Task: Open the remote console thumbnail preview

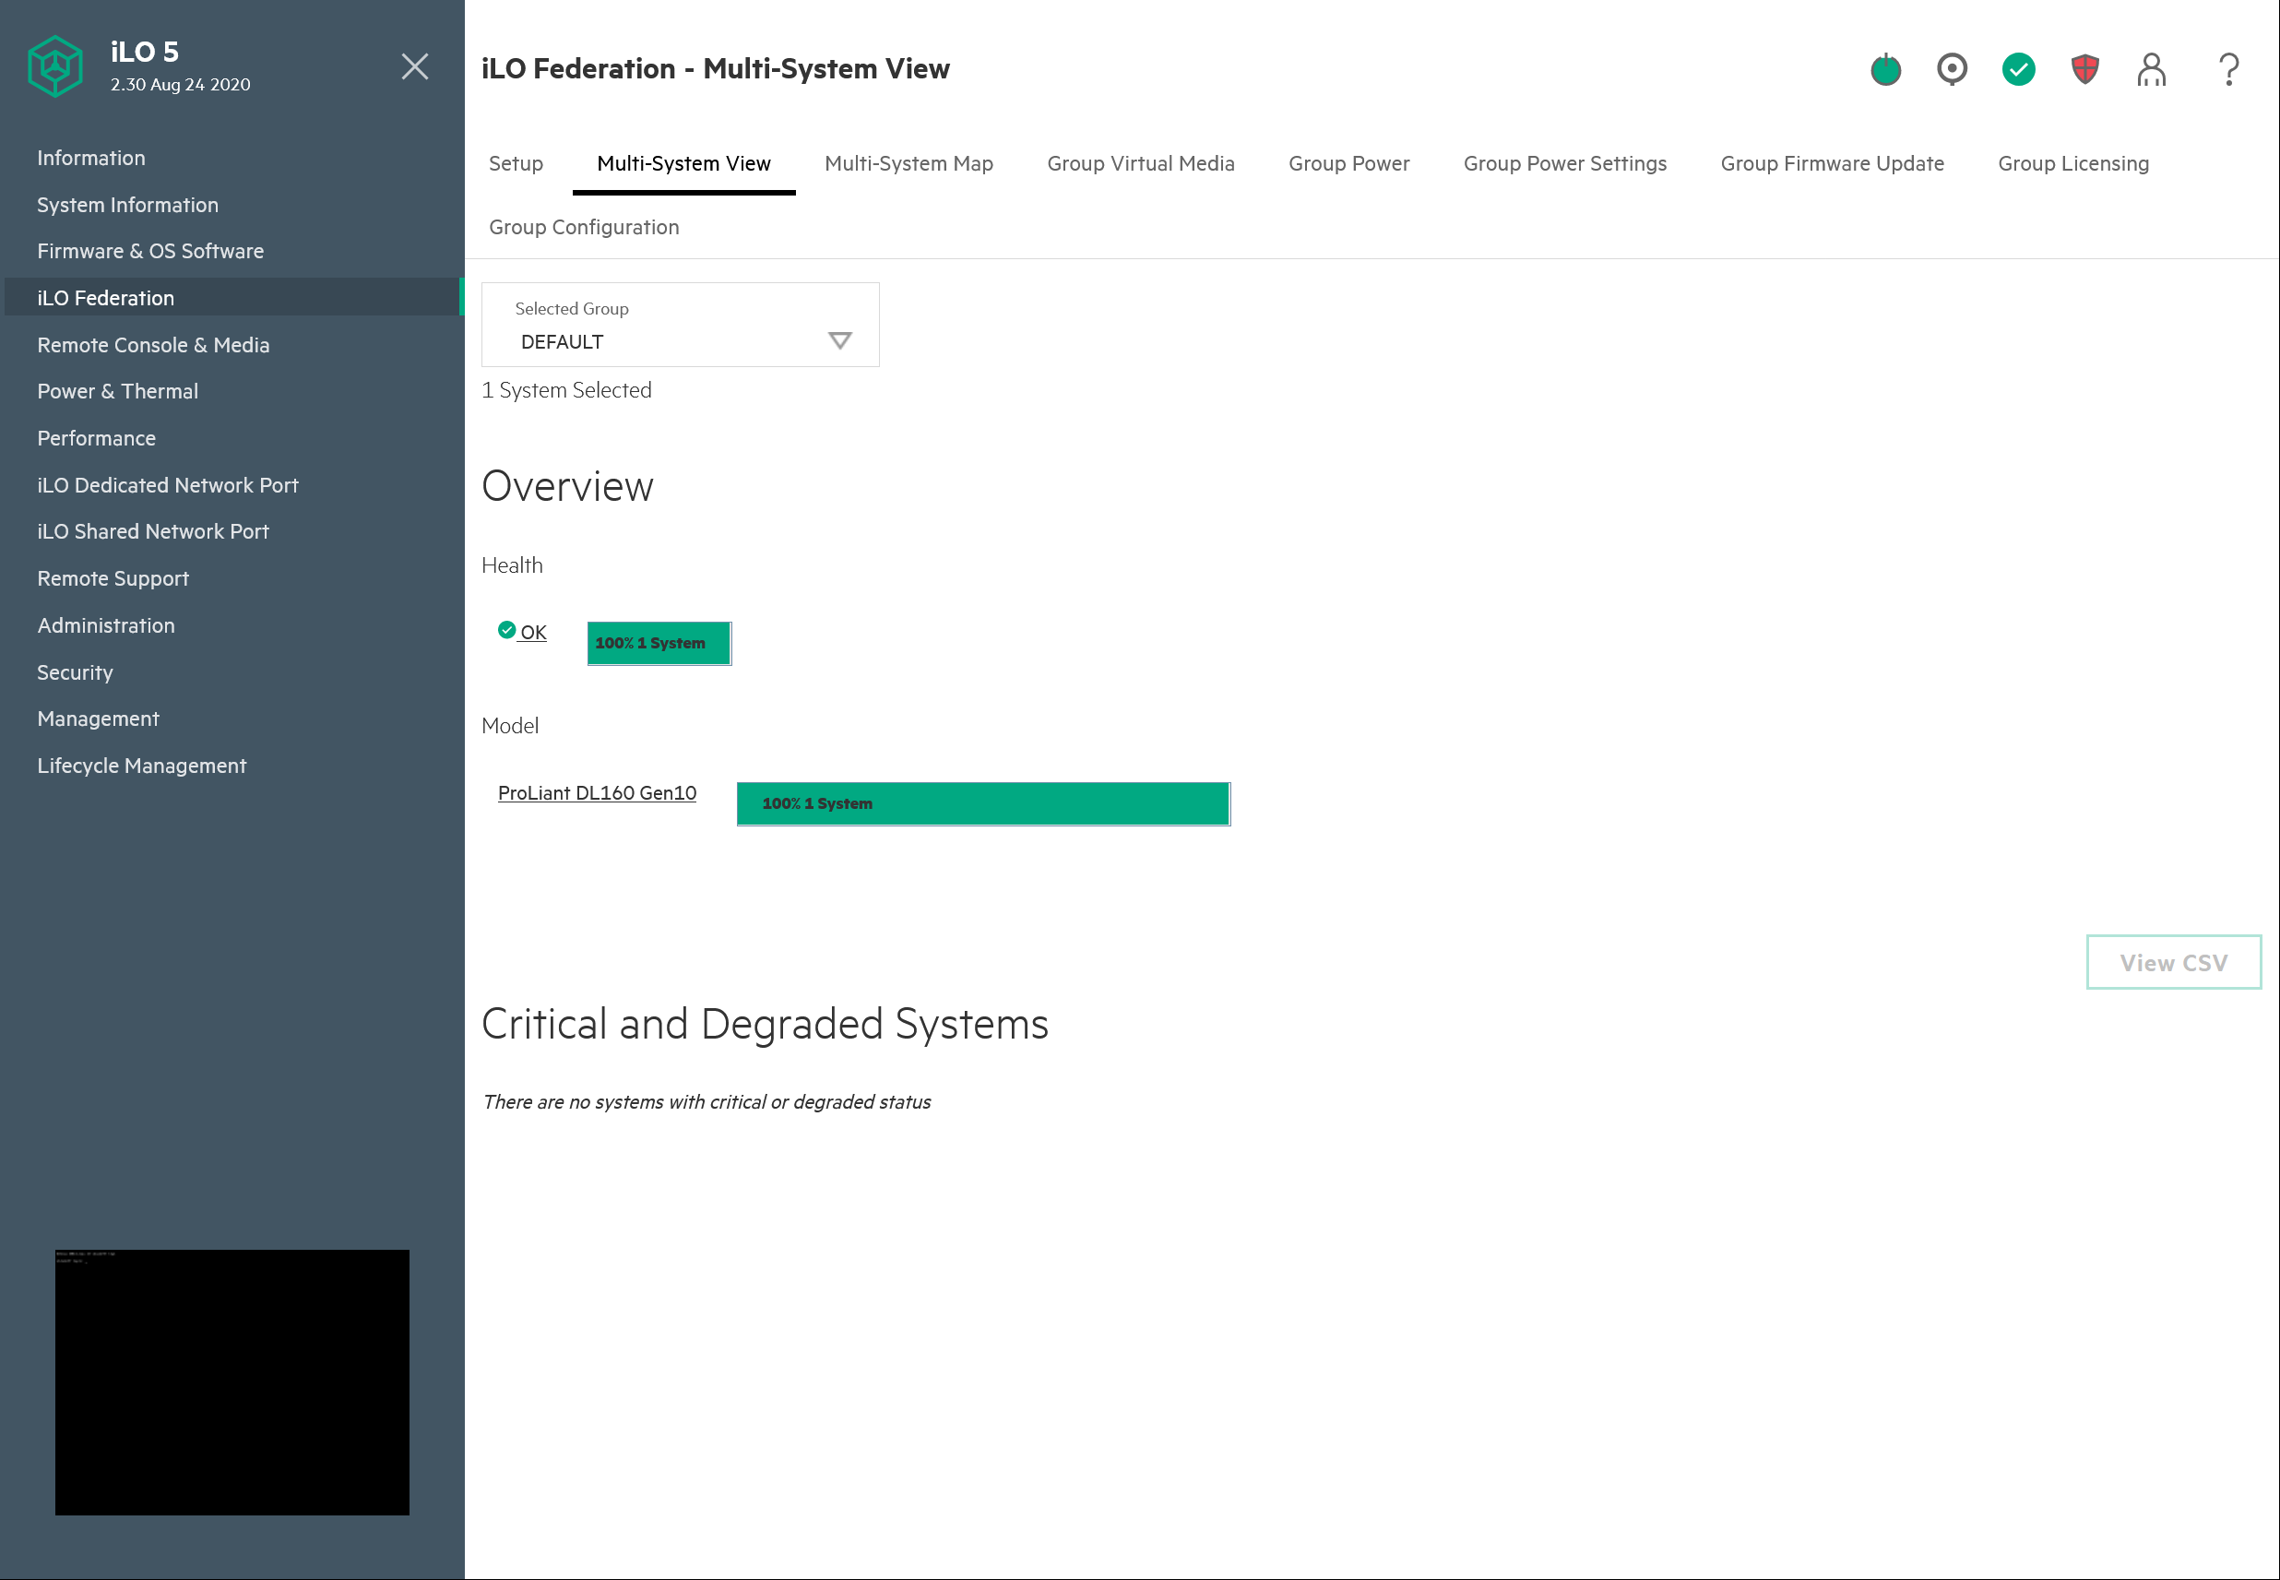Action: (x=232, y=1381)
